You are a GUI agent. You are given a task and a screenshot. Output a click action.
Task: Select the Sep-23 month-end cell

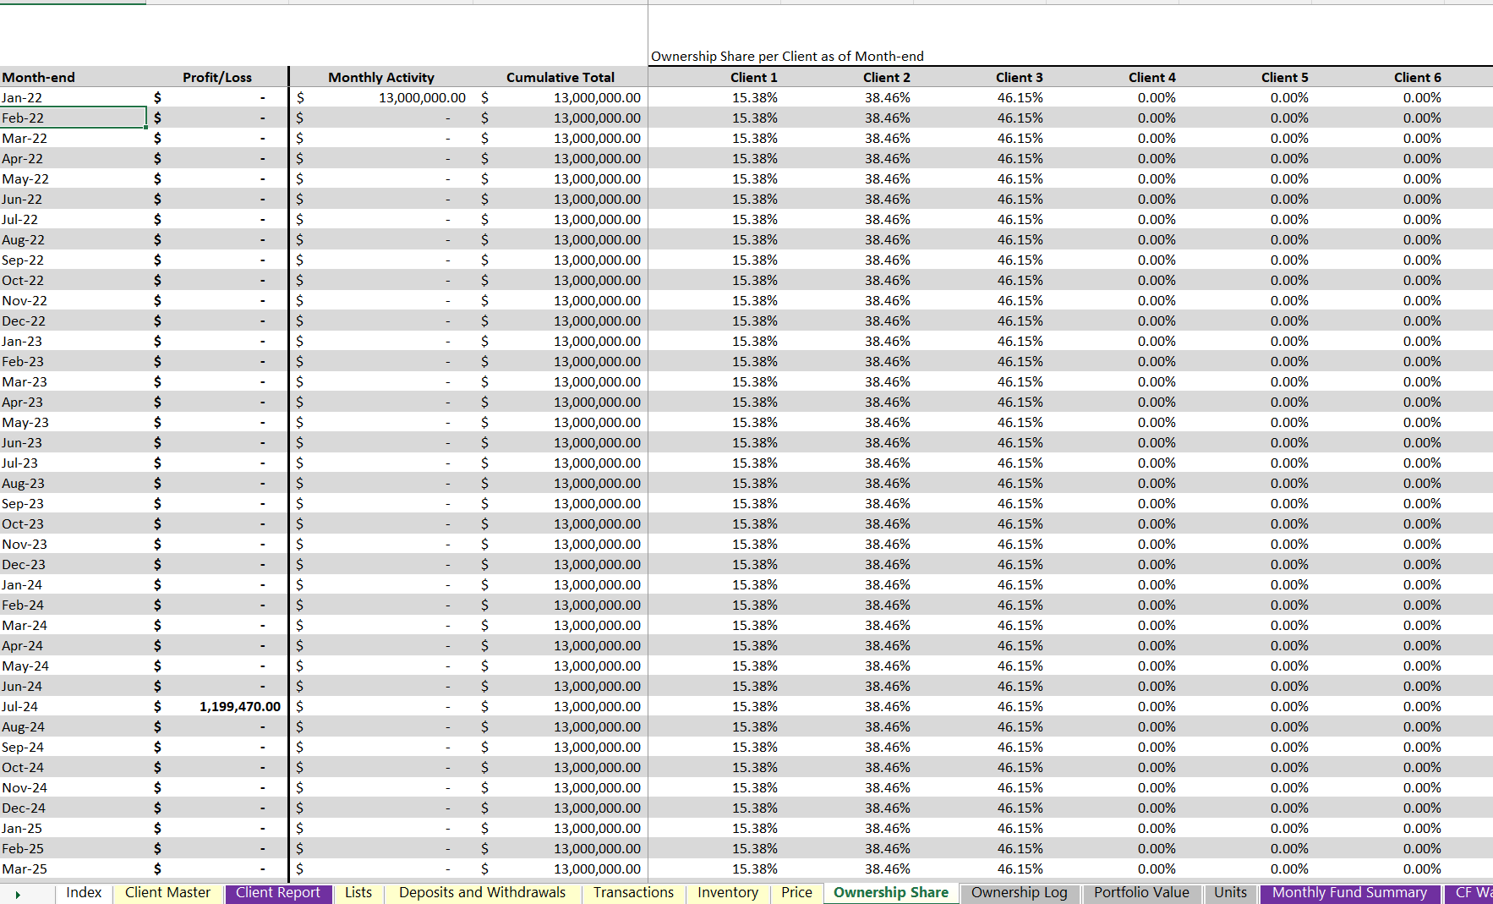(74, 503)
